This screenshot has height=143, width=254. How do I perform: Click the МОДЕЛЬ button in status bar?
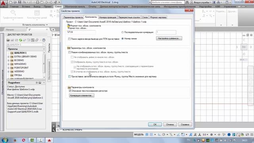(139, 135)
